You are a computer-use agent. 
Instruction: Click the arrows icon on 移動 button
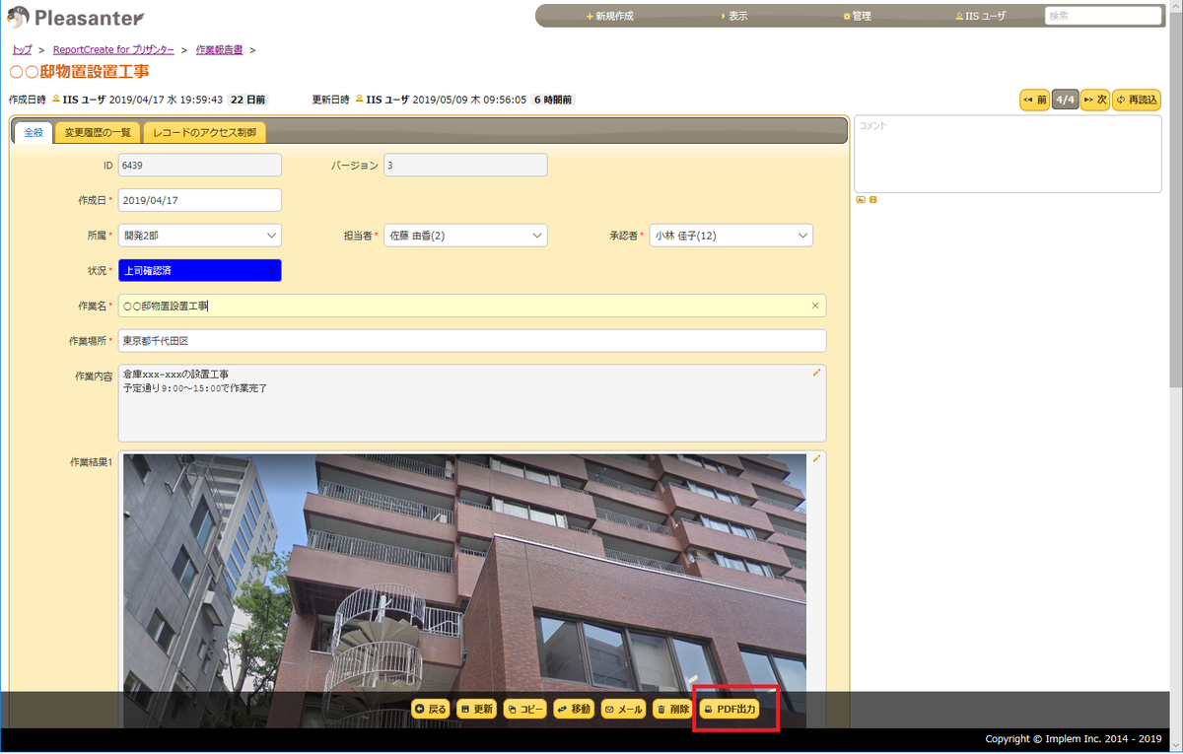(x=561, y=708)
